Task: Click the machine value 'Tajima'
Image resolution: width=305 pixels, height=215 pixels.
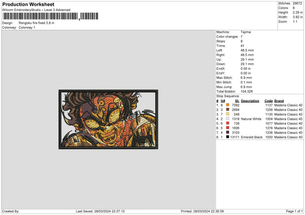Action: tap(246, 32)
